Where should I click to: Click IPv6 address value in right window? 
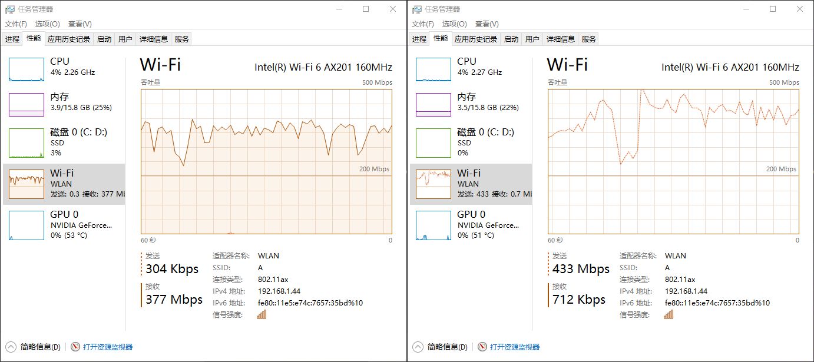coord(717,303)
